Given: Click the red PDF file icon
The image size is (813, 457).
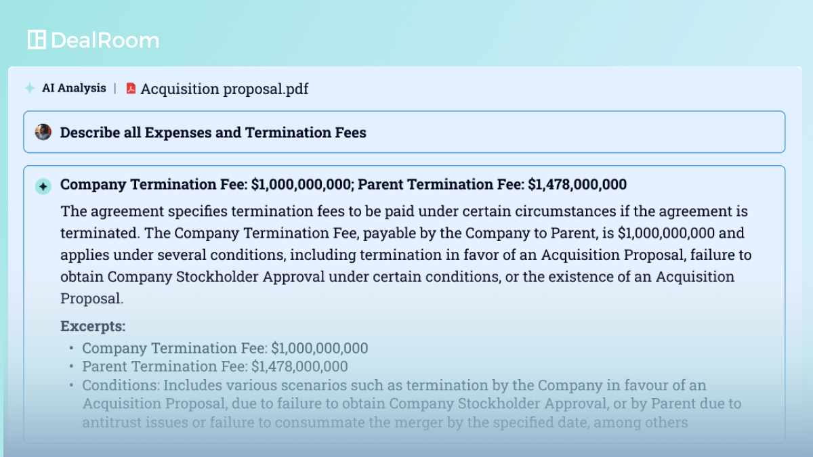Looking at the screenshot, I should (131, 89).
